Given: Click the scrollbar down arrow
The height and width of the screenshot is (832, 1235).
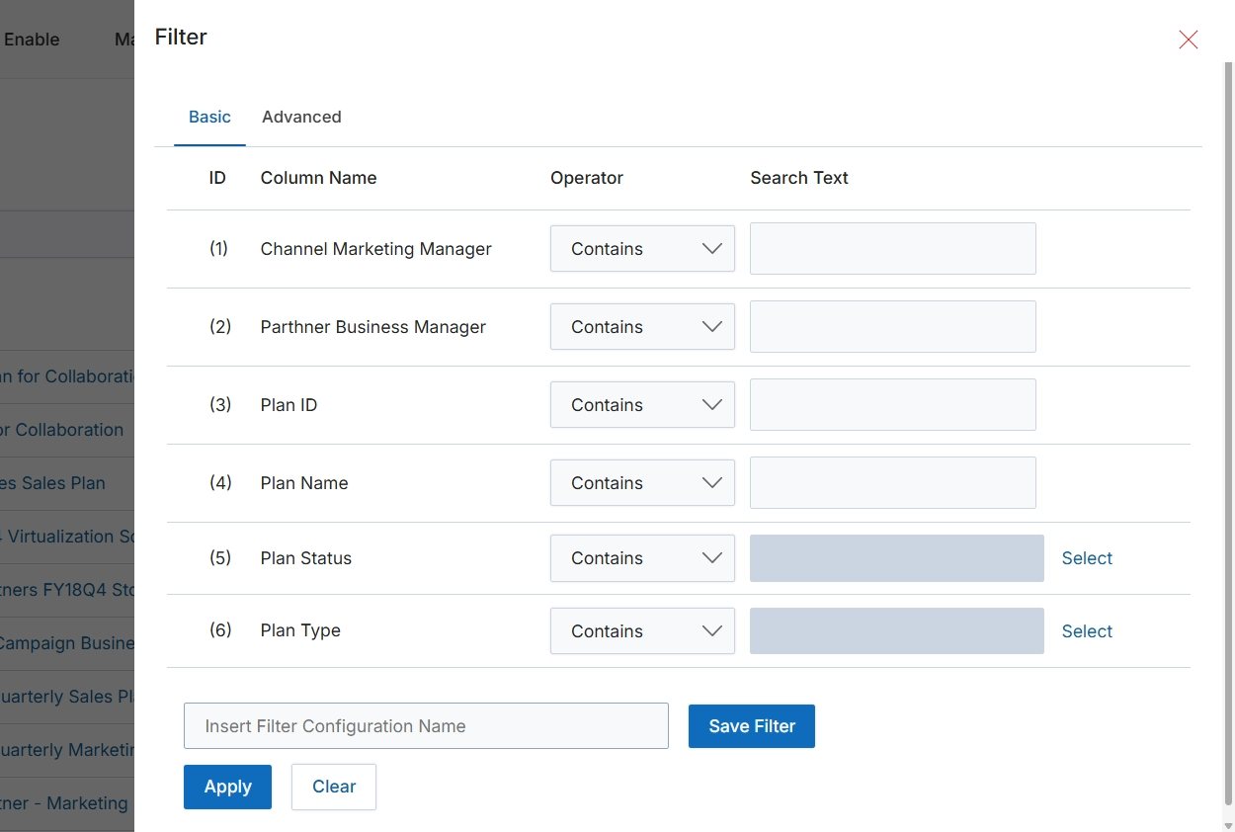Looking at the screenshot, I should (x=1229, y=825).
